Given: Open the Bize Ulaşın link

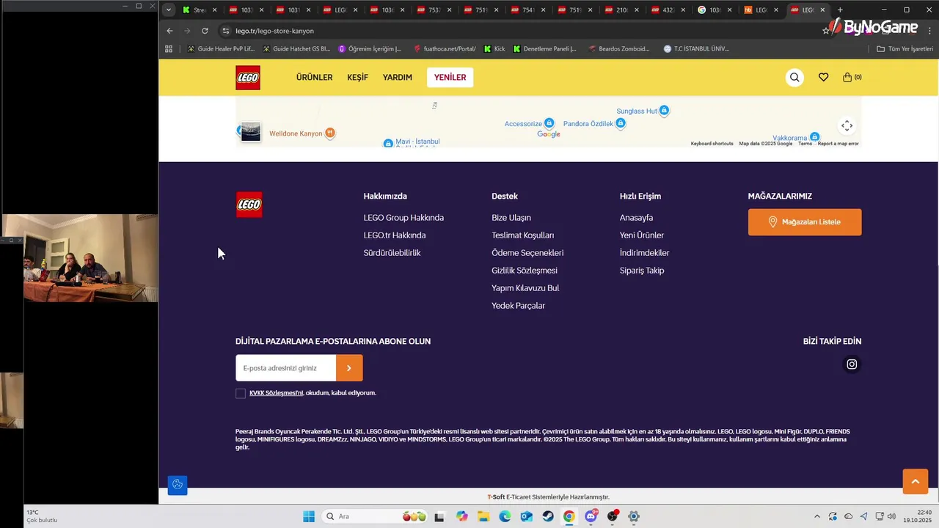Looking at the screenshot, I should (511, 218).
